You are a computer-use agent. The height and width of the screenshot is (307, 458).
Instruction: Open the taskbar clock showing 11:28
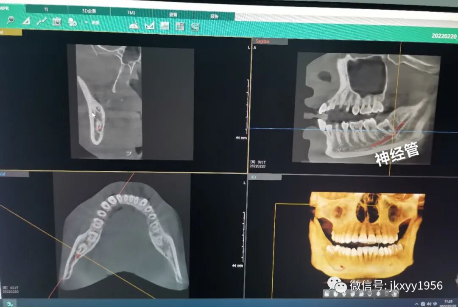pos(448,303)
